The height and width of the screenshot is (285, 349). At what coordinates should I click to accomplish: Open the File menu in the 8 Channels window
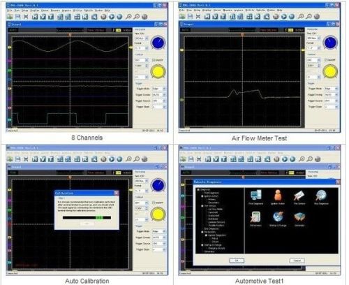[x=10, y=10]
